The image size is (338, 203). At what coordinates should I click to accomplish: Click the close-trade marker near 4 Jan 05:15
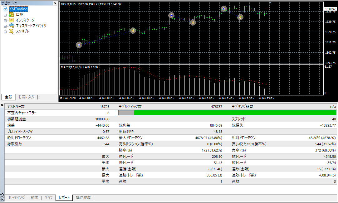[x=133, y=31]
